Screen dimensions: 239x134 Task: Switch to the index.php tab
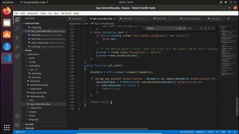[77, 19]
